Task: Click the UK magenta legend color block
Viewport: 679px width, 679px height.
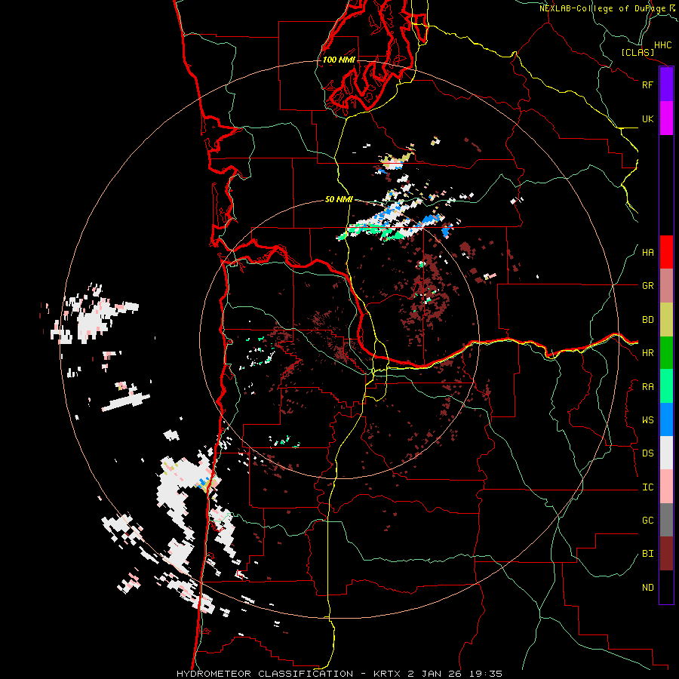Action: [666, 118]
